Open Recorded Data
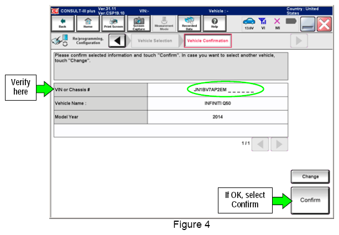Viewport: 339px width, 235px height. tap(189, 23)
